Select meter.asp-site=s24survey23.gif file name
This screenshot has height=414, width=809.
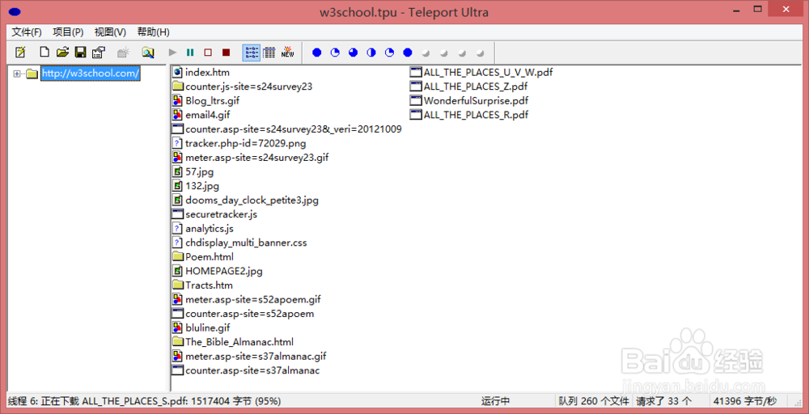click(257, 157)
